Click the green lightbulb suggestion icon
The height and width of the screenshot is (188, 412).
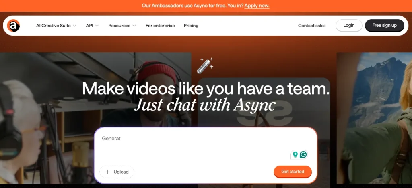pyautogui.click(x=295, y=154)
